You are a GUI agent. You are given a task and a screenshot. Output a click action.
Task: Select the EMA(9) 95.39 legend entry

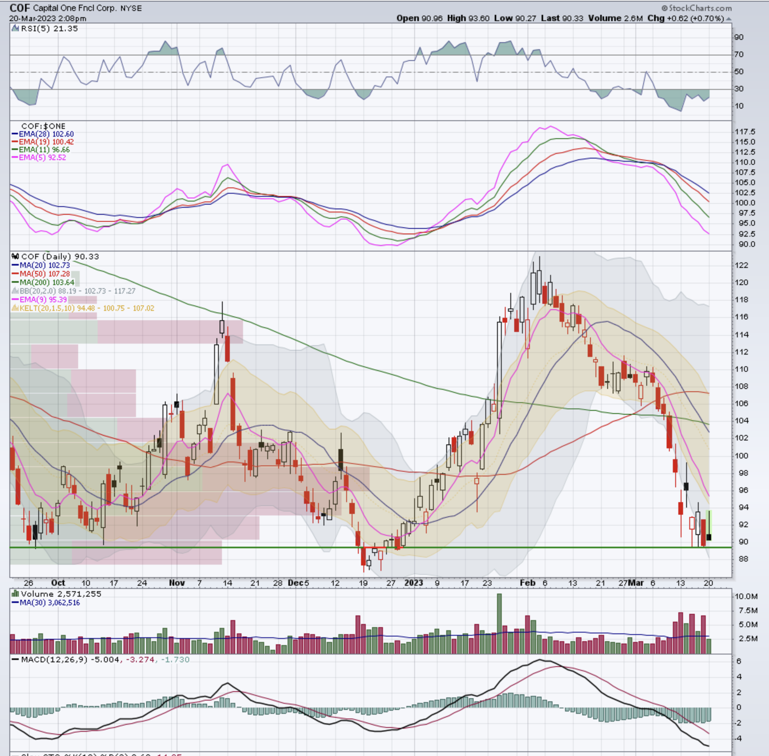click(39, 300)
